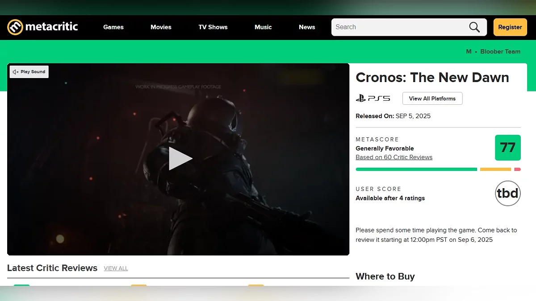Open the TV Shows menu
The image size is (536, 301).
click(213, 27)
